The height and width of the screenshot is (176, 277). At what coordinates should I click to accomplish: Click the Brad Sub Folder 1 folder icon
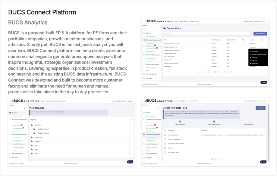tap(34, 129)
